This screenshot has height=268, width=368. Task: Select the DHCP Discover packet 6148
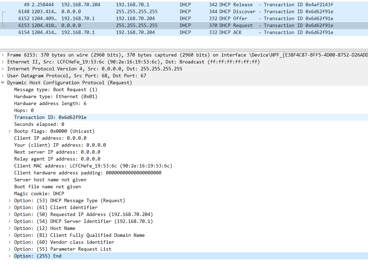point(174,12)
